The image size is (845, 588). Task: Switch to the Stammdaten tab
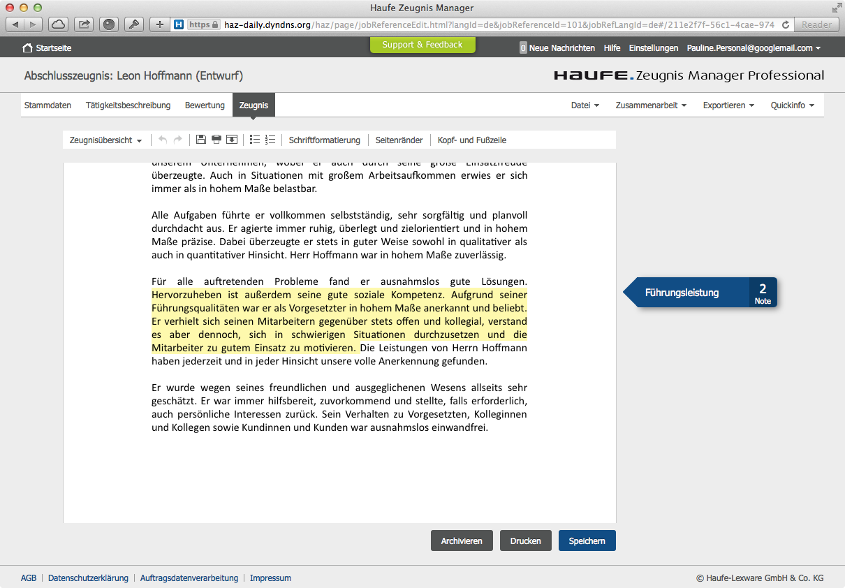pos(48,105)
